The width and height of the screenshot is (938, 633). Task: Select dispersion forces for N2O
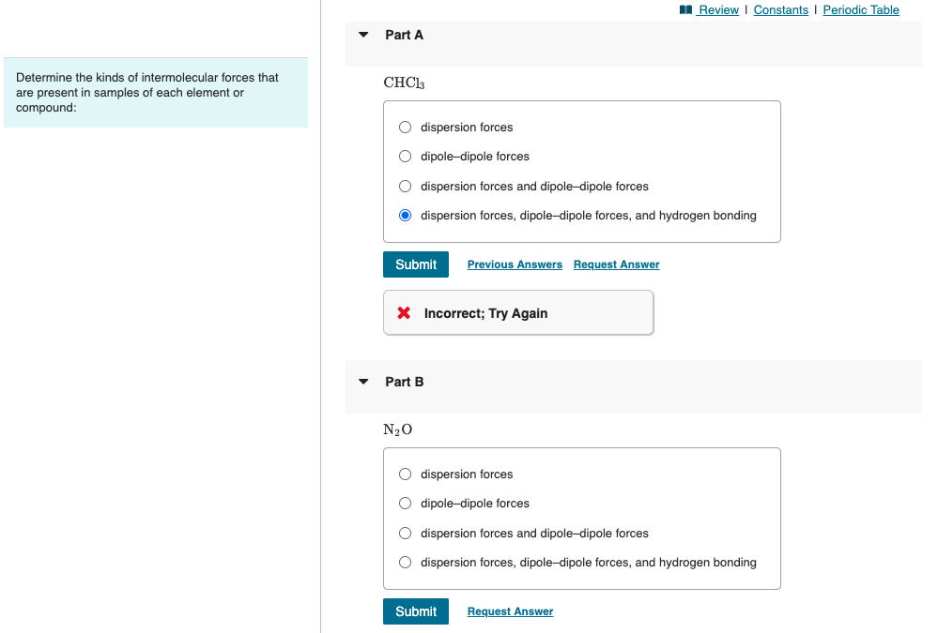pos(406,475)
